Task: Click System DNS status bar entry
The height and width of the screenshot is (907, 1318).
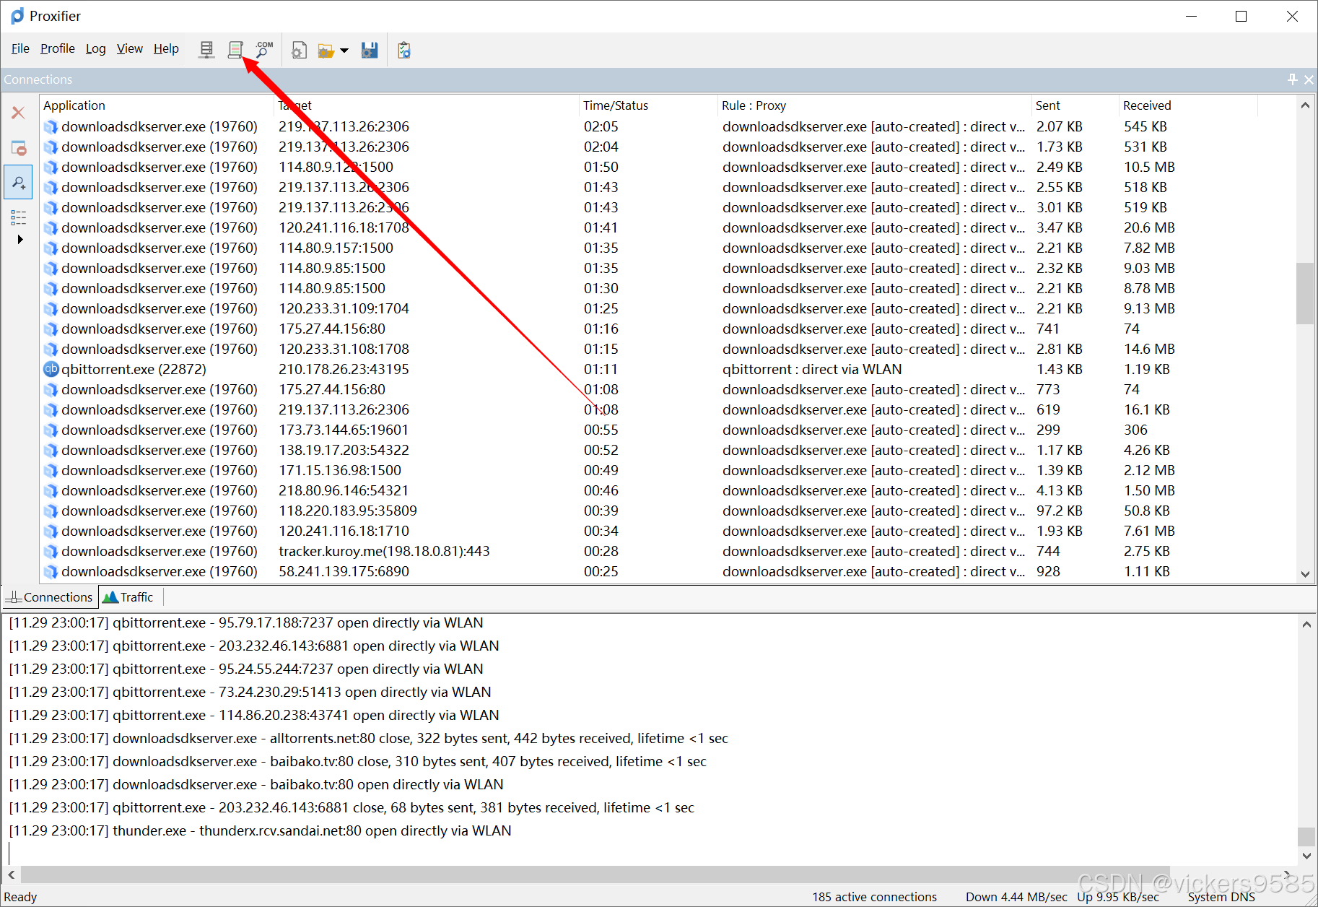Action: 1221,897
